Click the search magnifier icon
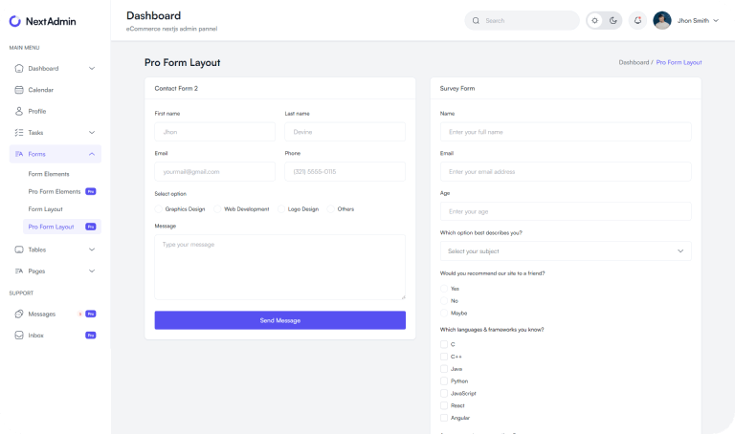735x434 pixels. (476, 20)
